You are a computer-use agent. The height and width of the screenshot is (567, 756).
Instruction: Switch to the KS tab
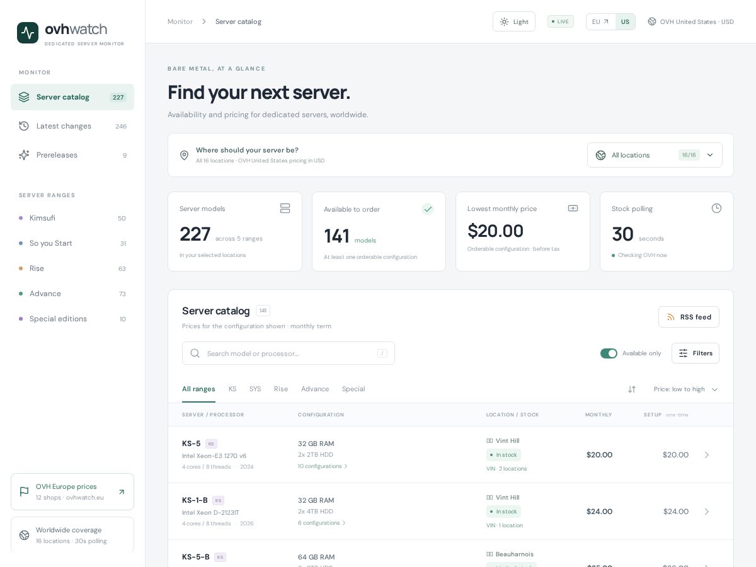click(x=232, y=389)
